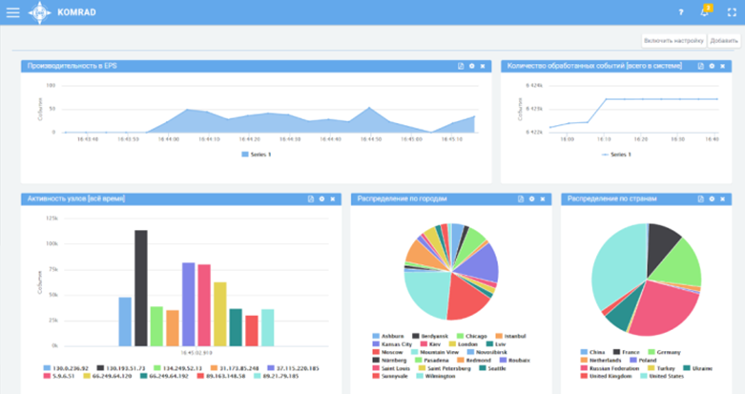This screenshot has width=745, height=394.
Task: Toggle legend entry 134.249.52.13
Action: click(178, 368)
